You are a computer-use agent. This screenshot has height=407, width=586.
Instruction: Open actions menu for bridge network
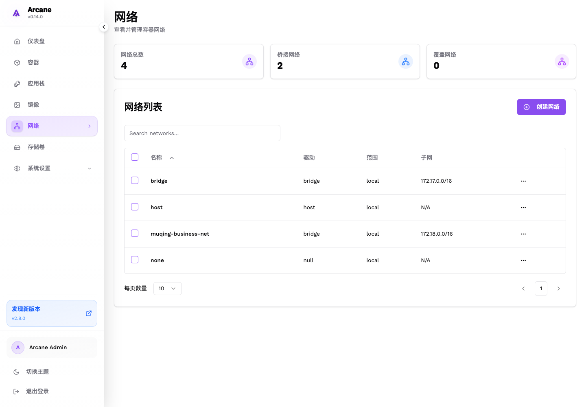[x=523, y=181]
